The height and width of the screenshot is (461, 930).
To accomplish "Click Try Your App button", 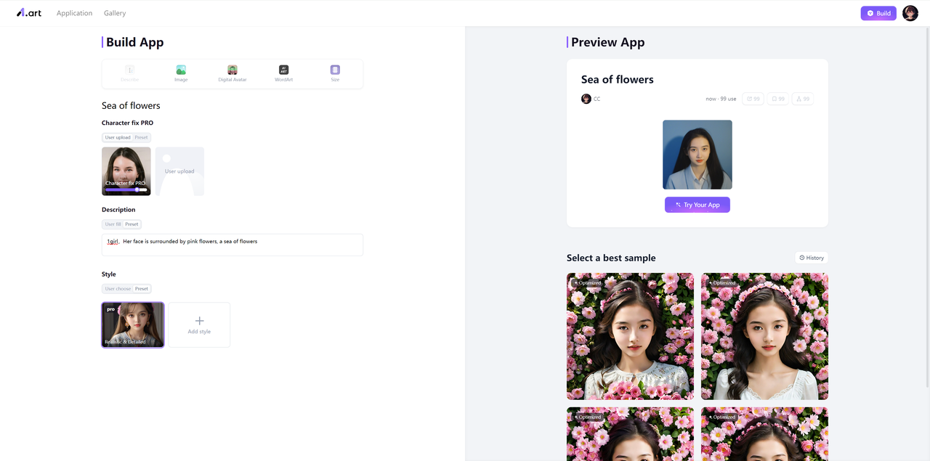I will tap(697, 205).
